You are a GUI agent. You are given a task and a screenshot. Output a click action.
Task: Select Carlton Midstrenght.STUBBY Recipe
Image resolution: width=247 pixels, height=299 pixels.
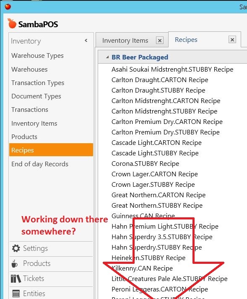tap(164, 111)
